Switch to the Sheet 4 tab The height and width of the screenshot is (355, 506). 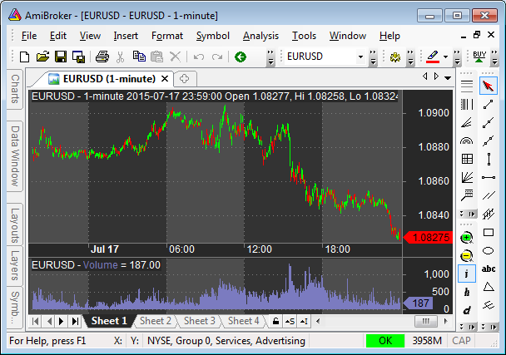coord(243,321)
